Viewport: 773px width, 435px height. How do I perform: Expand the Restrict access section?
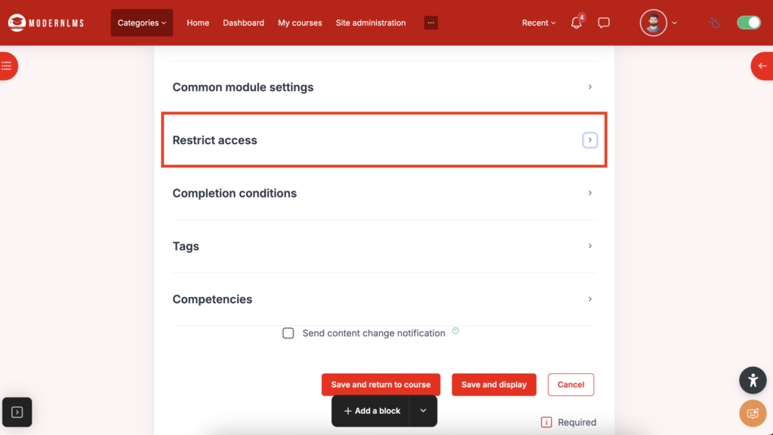click(x=590, y=140)
